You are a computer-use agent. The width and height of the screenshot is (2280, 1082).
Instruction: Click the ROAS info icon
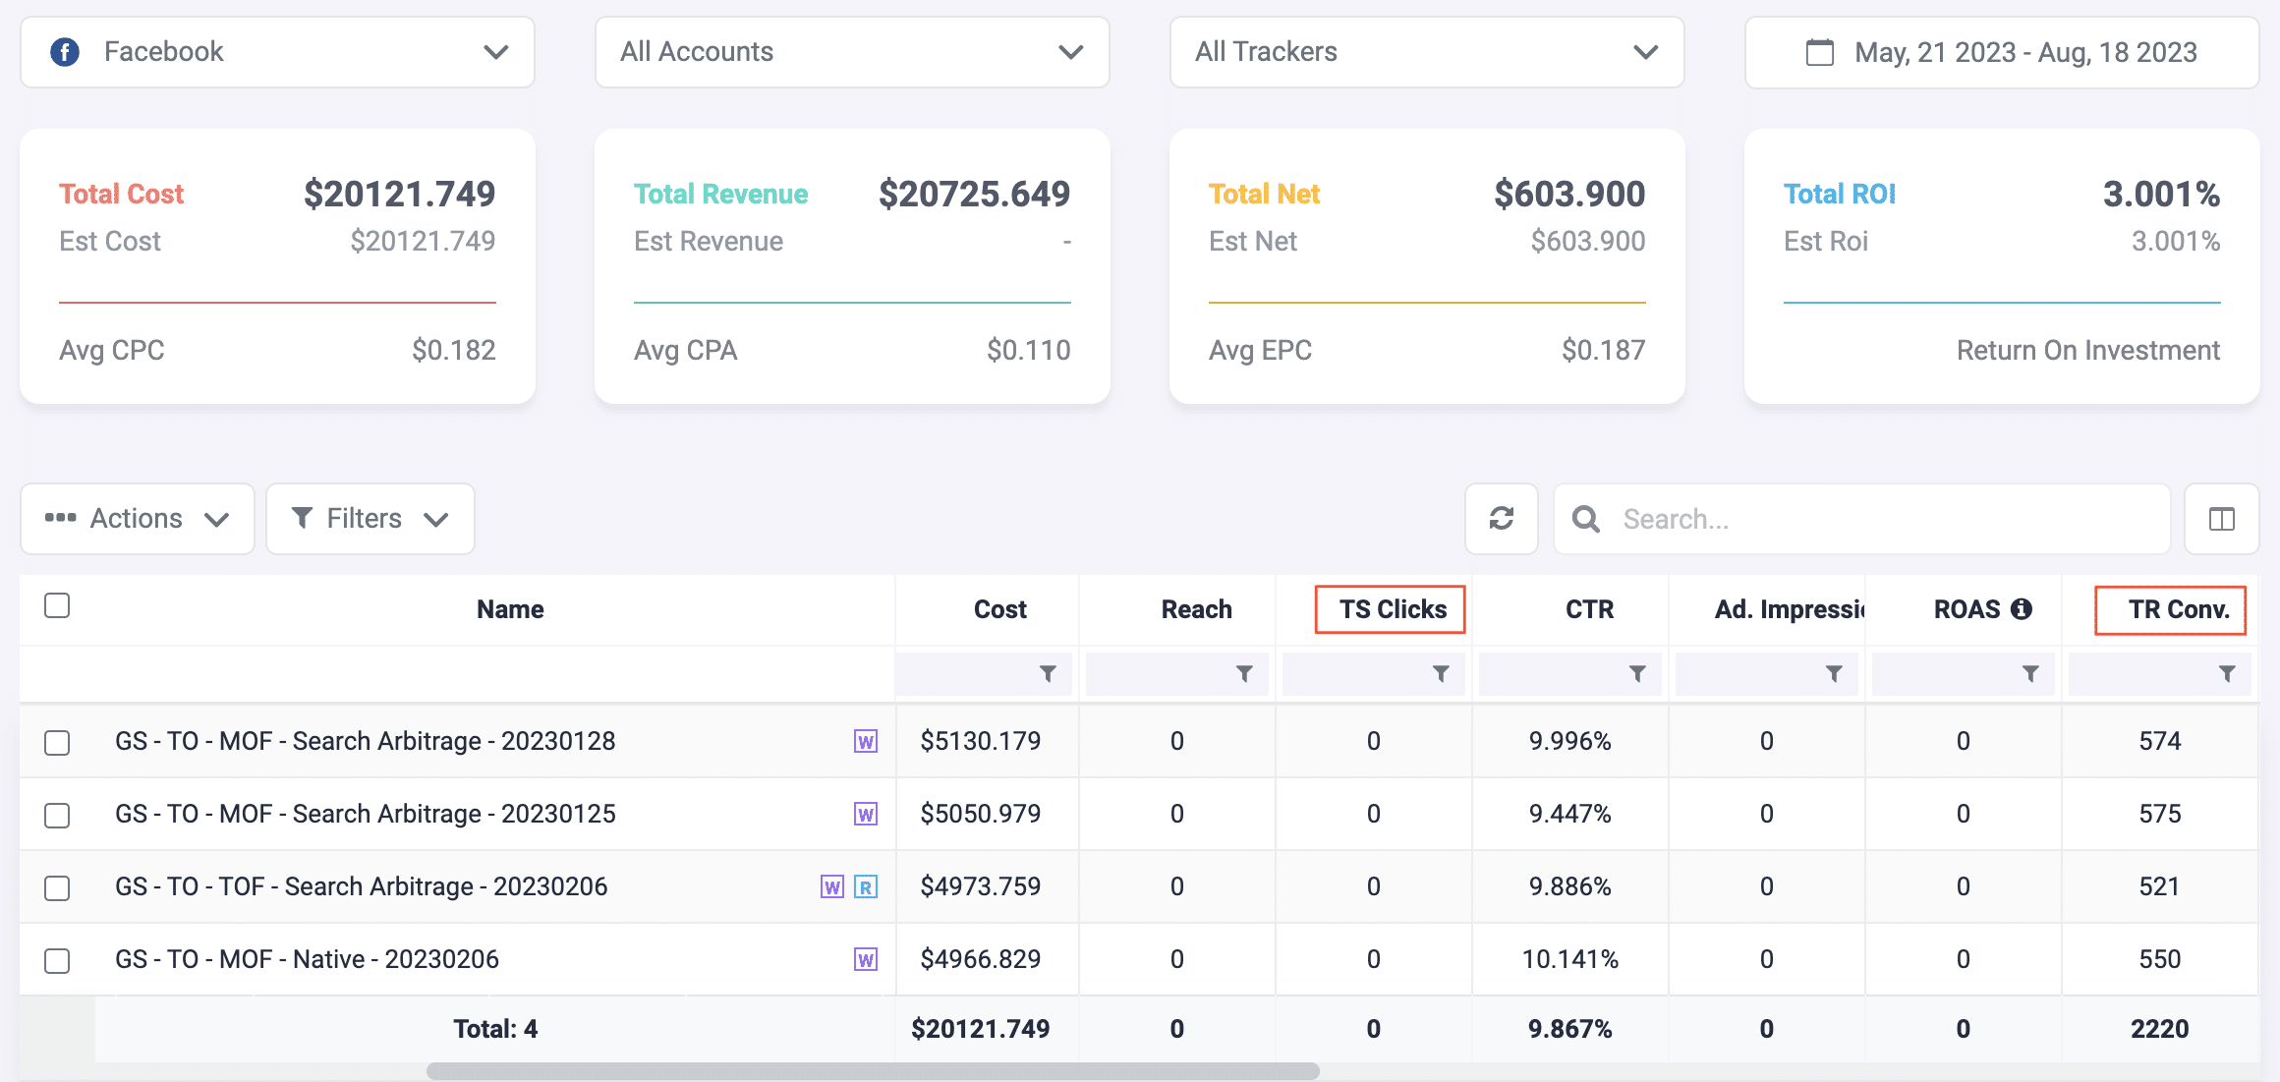click(2021, 609)
